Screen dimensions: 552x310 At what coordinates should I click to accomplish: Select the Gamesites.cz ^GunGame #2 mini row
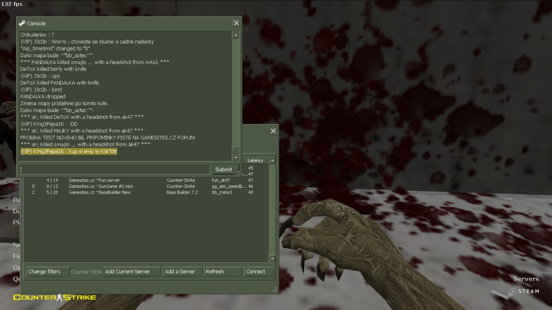(146, 186)
